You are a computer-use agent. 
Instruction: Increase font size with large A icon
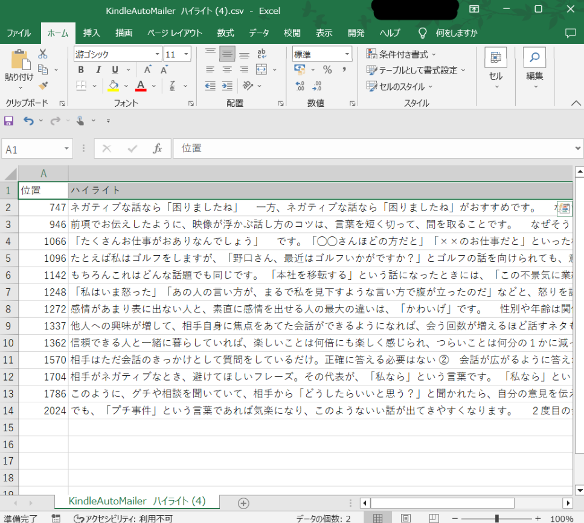[x=147, y=69]
